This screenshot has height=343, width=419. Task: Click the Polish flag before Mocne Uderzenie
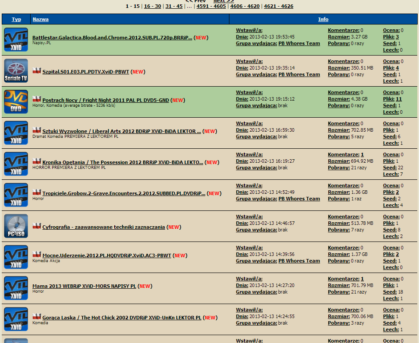tap(37, 254)
